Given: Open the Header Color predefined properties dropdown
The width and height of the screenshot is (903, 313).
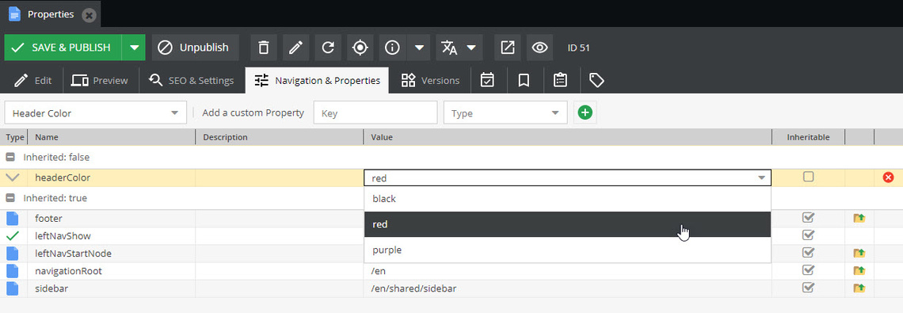Looking at the screenshot, I should (96, 113).
